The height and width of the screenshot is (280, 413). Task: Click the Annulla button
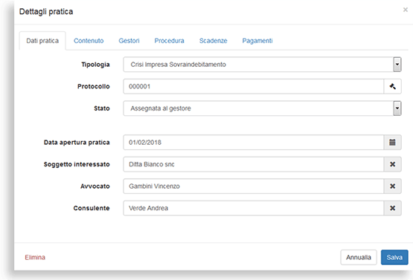coord(359,257)
